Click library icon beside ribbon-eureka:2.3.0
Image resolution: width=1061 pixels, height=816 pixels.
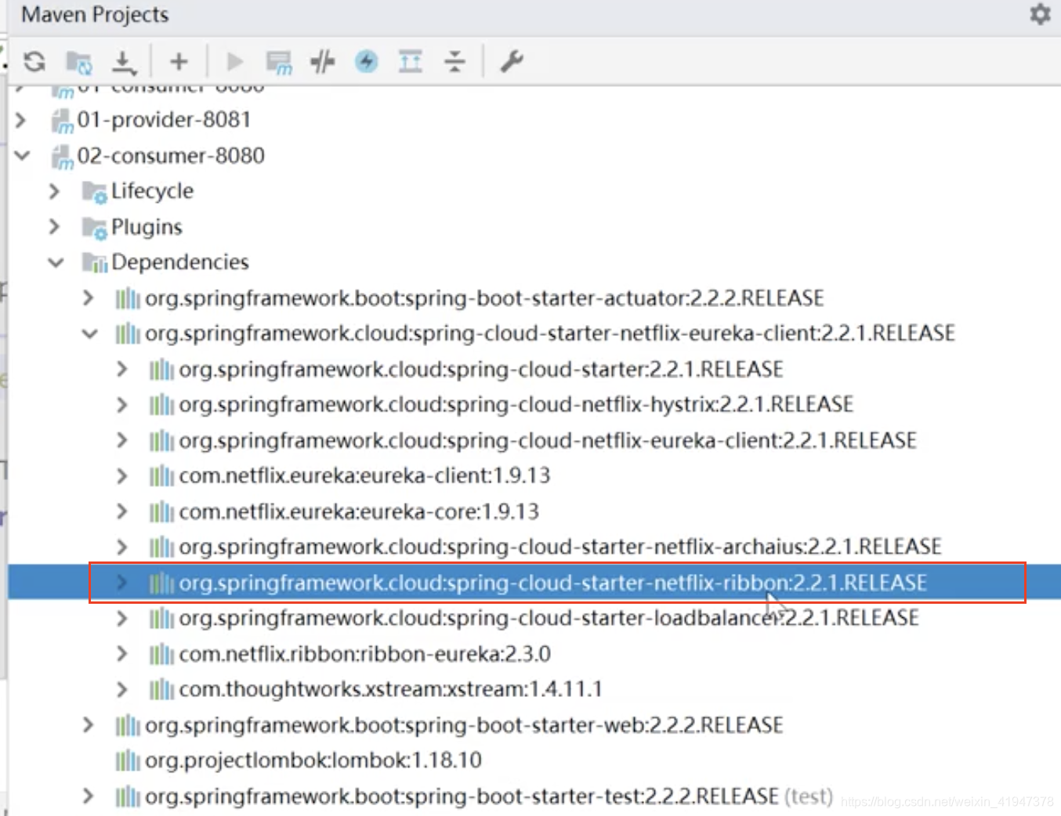pos(161,653)
